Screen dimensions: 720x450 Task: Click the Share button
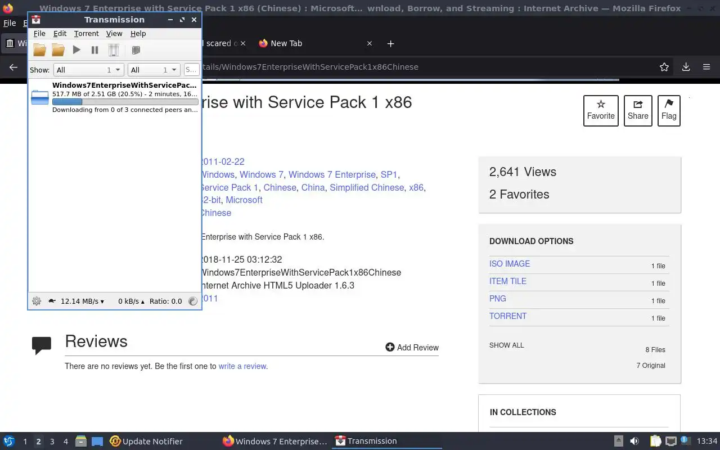pos(638,110)
